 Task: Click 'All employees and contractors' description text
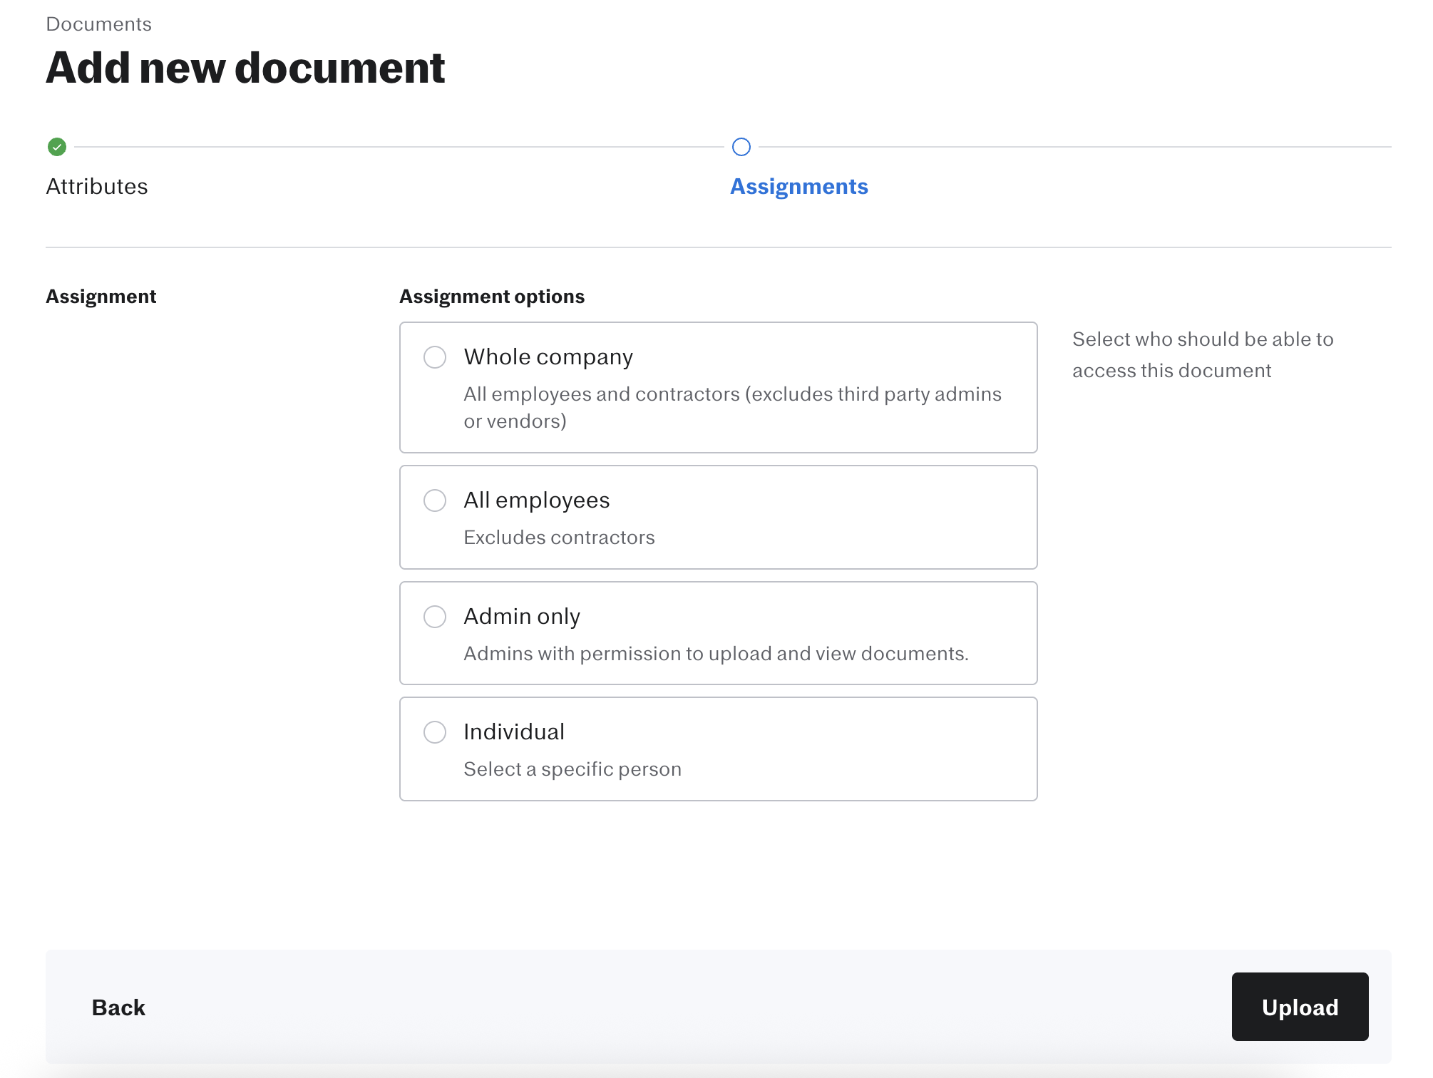click(732, 407)
